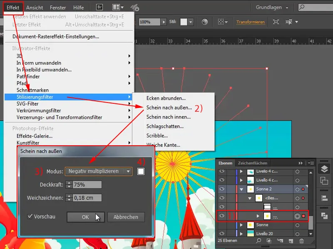This screenshot has height=249, width=333.
Task: Expand the Livello 20 layer triangle
Action: pyautogui.click(x=241, y=234)
